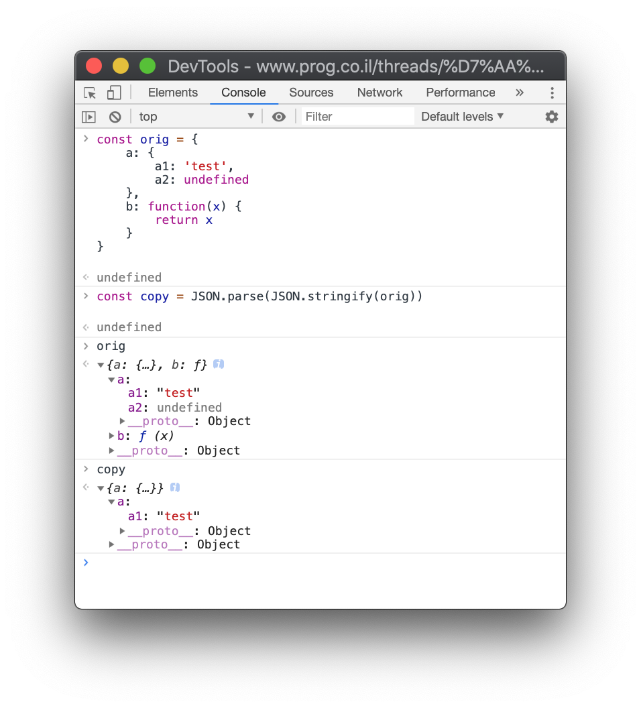Open the console sidebar icon
The width and height of the screenshot is (641, 708).
pyautogui.click(x=89, y=116)
